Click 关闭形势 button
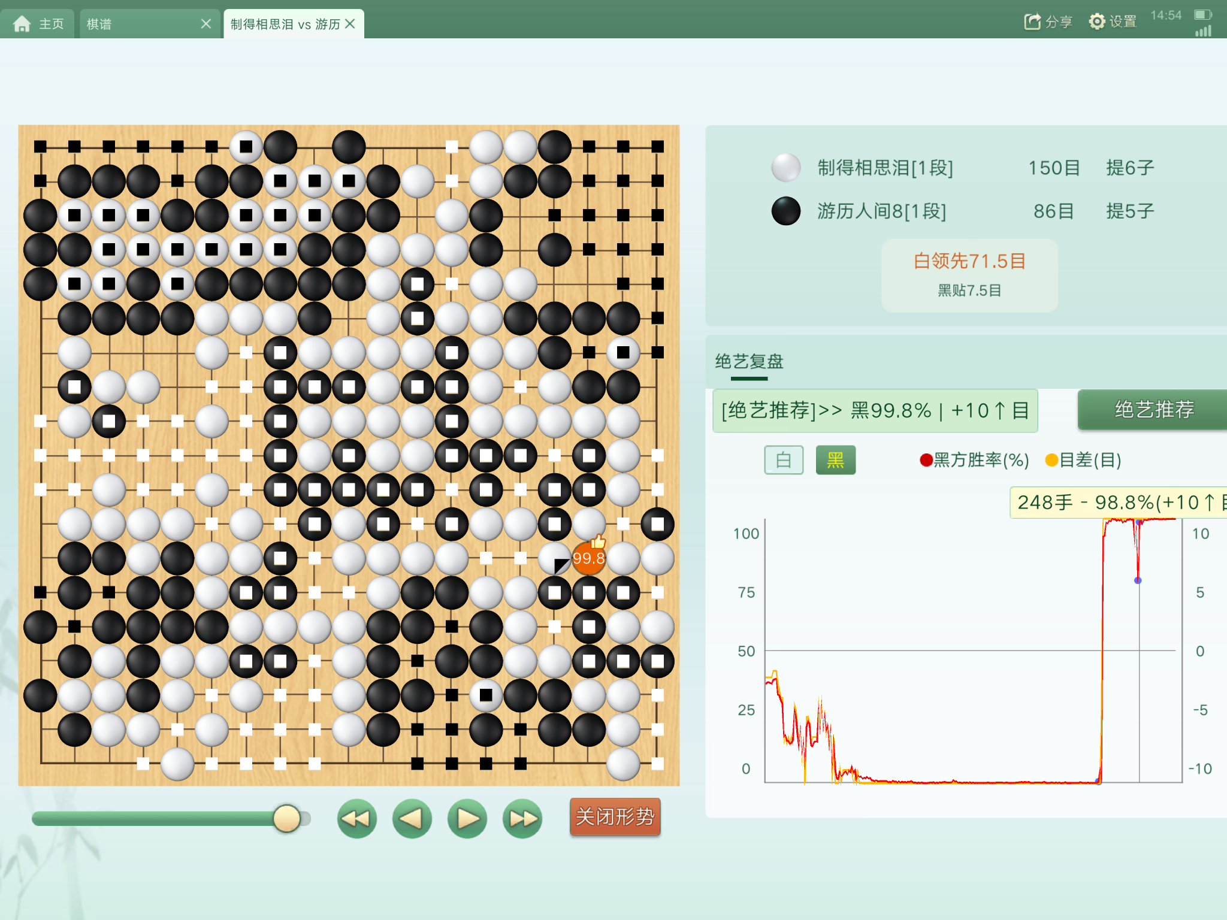The width and height of the screenshot is (1227, 920). coord(615,817)
